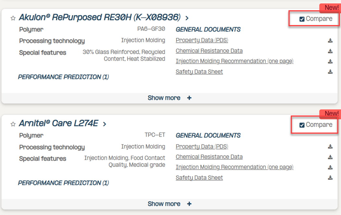Uncheck Compare for Arnitel Care L274E
341x215 pixels.
302,125
